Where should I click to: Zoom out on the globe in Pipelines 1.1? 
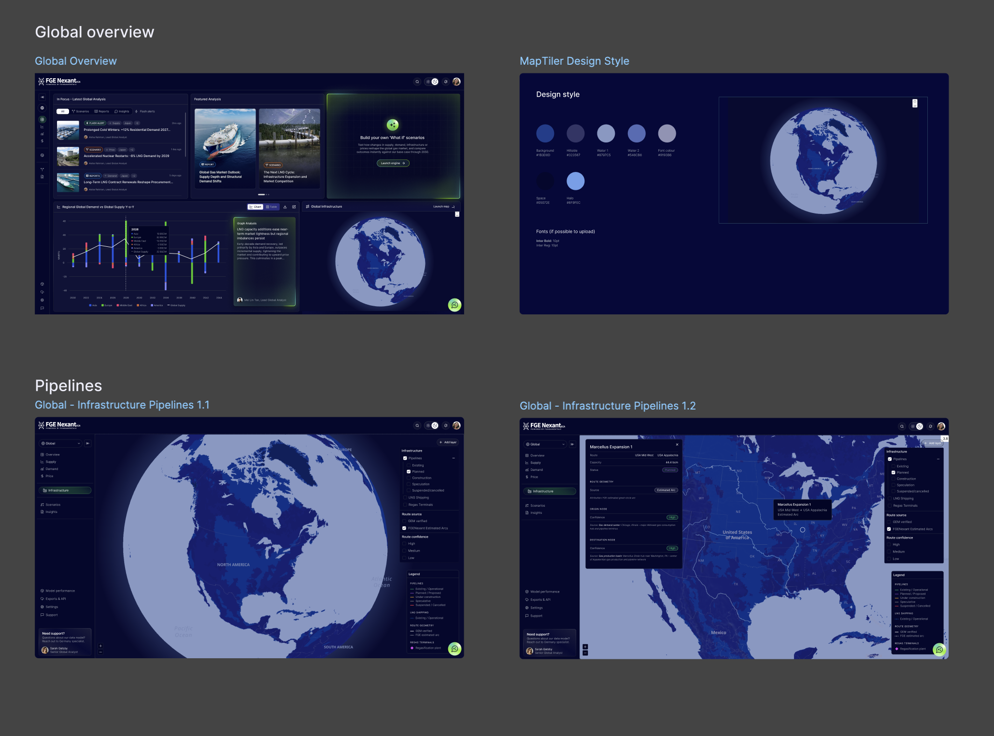pyautogui.click(x=100, y=652)
